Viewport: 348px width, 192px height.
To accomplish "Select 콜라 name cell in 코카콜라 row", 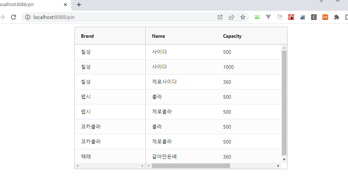I will pyautogui.click(x=181, y=126).
